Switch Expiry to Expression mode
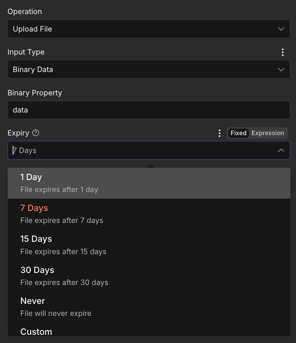296x343 pixels. (267, 133)
